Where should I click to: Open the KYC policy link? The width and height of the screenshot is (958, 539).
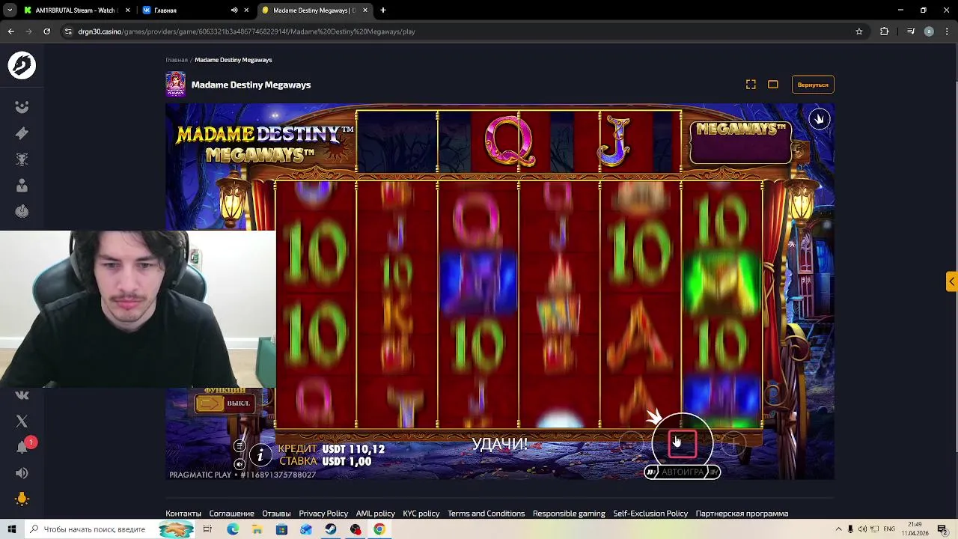pos(421,514)
